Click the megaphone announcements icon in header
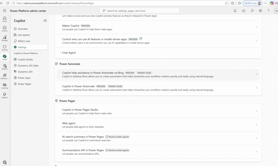278x166 pixels. point(244,11)
